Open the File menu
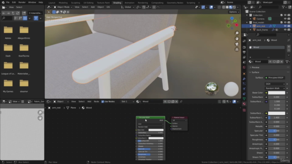The width and height of the screenshot is (292, 164). pyautogui.click(x=8, y=2)
